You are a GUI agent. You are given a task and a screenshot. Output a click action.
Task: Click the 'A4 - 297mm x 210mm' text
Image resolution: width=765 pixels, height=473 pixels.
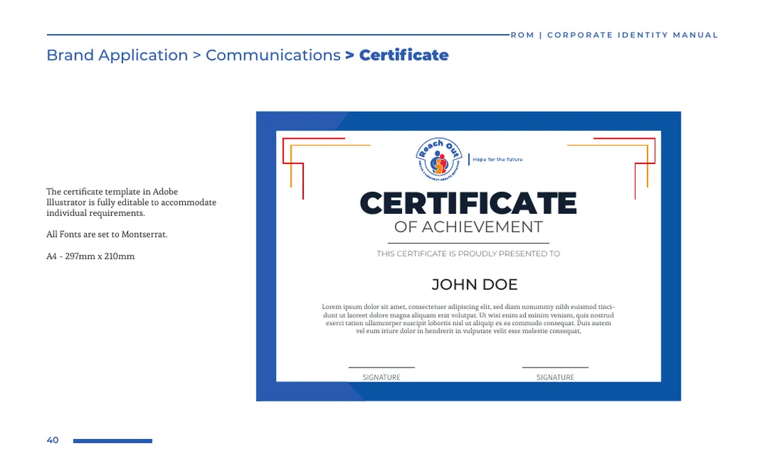point(90,256)
